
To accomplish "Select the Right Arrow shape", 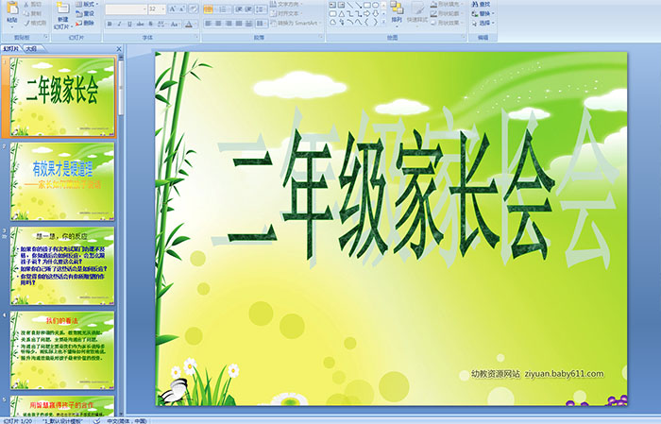I will [x=366, y=14].
